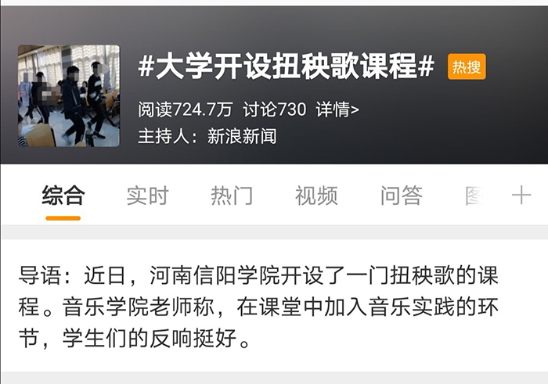Tap the 导语 intro paragraph text

coord(258,307)
